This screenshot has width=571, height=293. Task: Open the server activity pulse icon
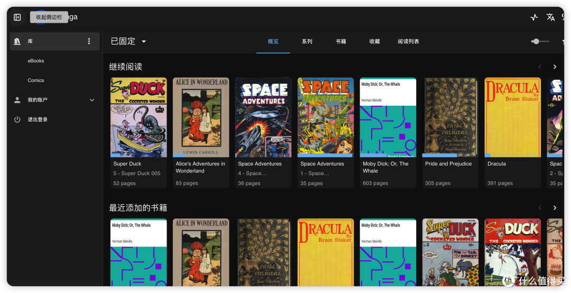534,17
